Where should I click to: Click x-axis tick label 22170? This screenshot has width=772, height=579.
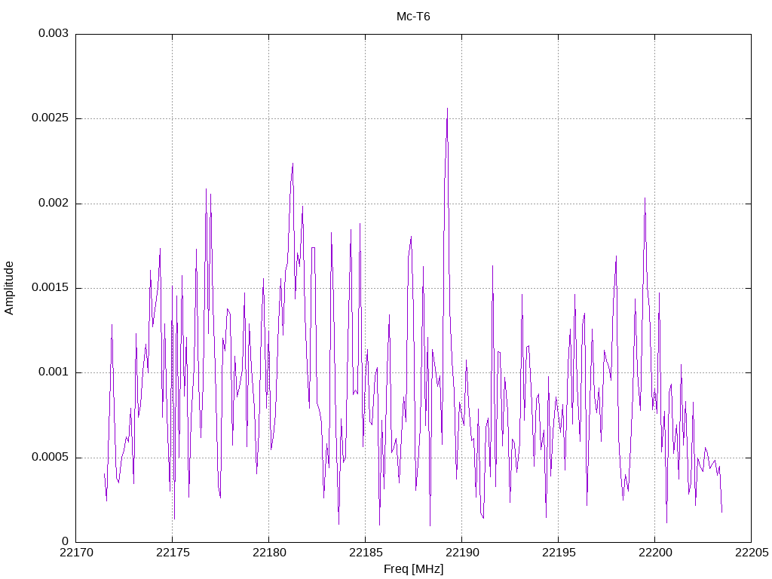tap(76, 553)
